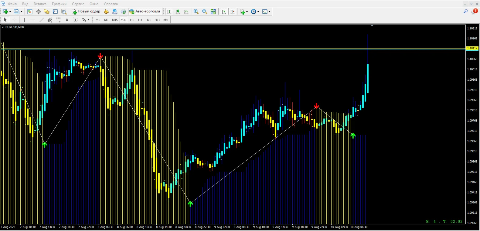Screen dimensions: 480x231
Task: Expand the profiles dropdown arrow
Action: (21, 12)
